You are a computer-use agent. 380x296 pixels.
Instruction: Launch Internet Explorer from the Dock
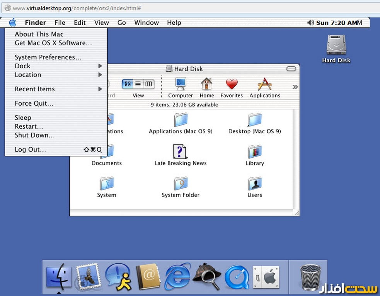[x=177, y=276]
